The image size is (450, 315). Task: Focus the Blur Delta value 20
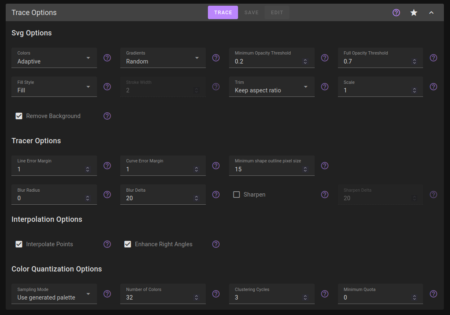[x=130, y=198]
